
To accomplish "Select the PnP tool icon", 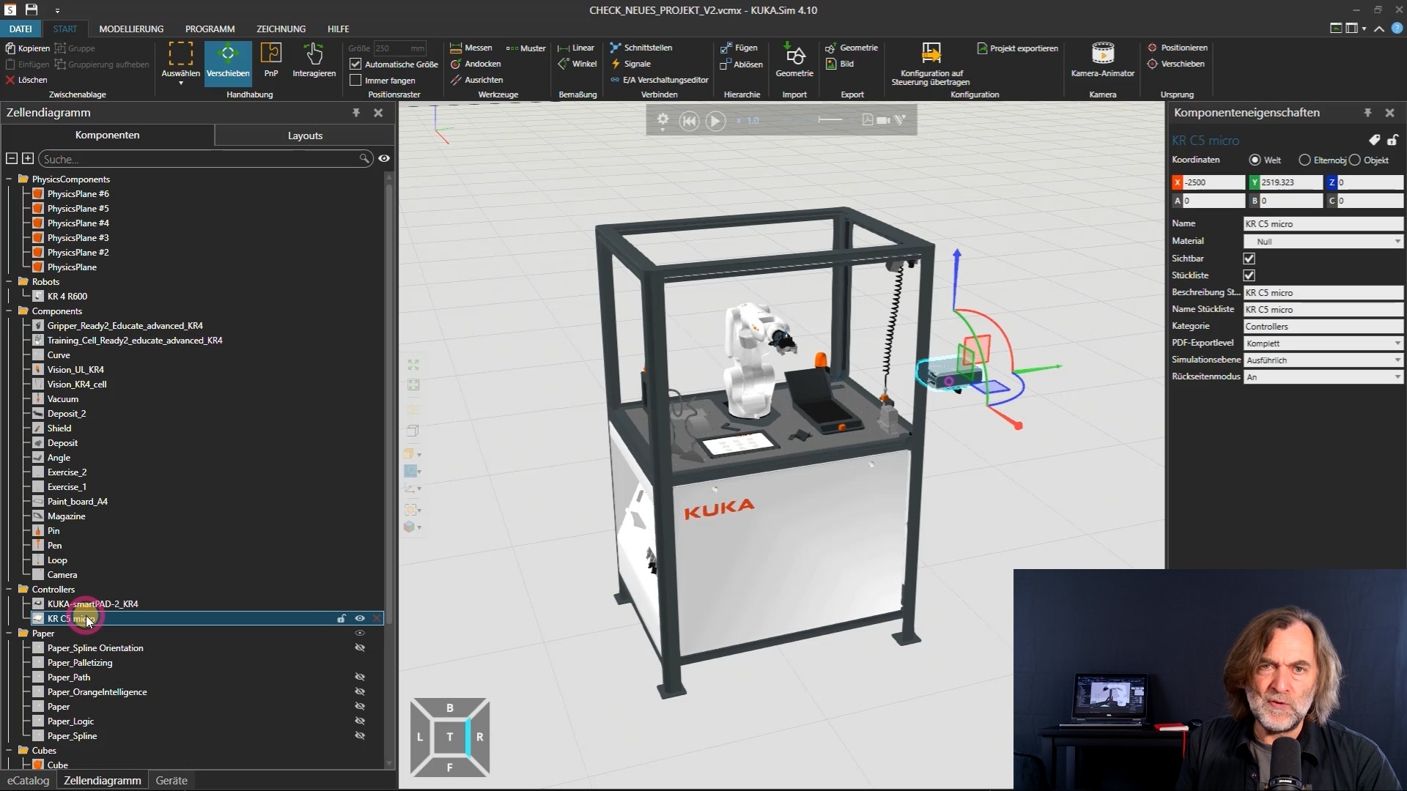I will pyautogui.click(x=271, y=54).
